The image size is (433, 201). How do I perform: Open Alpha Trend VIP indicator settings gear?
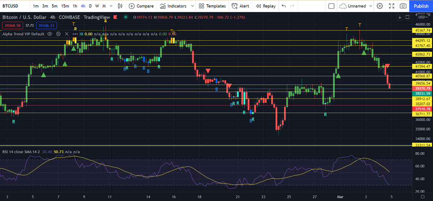tap(58, 34)
